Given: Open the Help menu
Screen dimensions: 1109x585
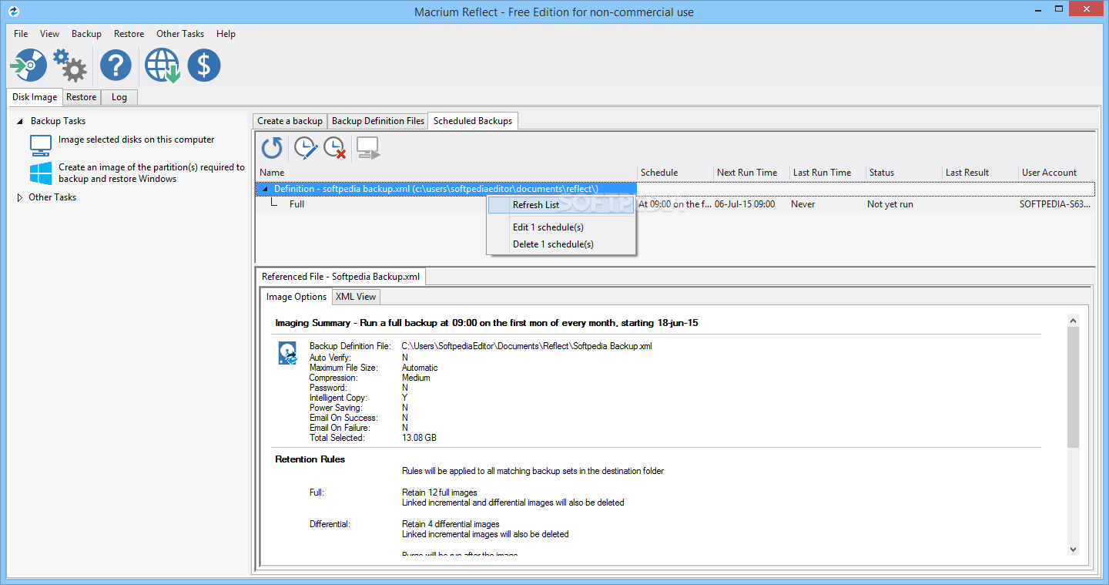Looking at the screenshot, I should pos(226,34).
